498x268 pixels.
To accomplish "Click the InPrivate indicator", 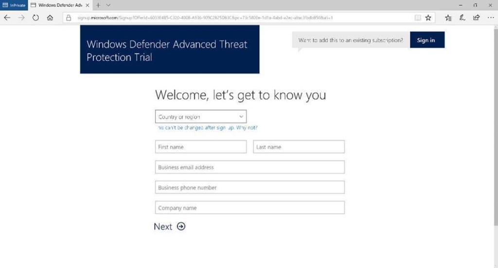I will (14, 5).
